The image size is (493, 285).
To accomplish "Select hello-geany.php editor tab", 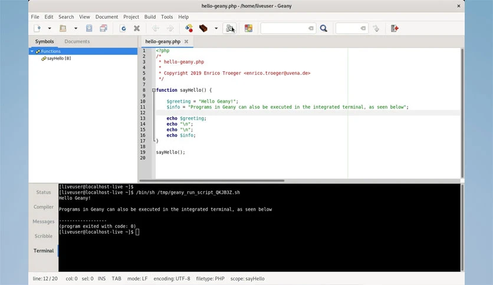I will (163, 41).
